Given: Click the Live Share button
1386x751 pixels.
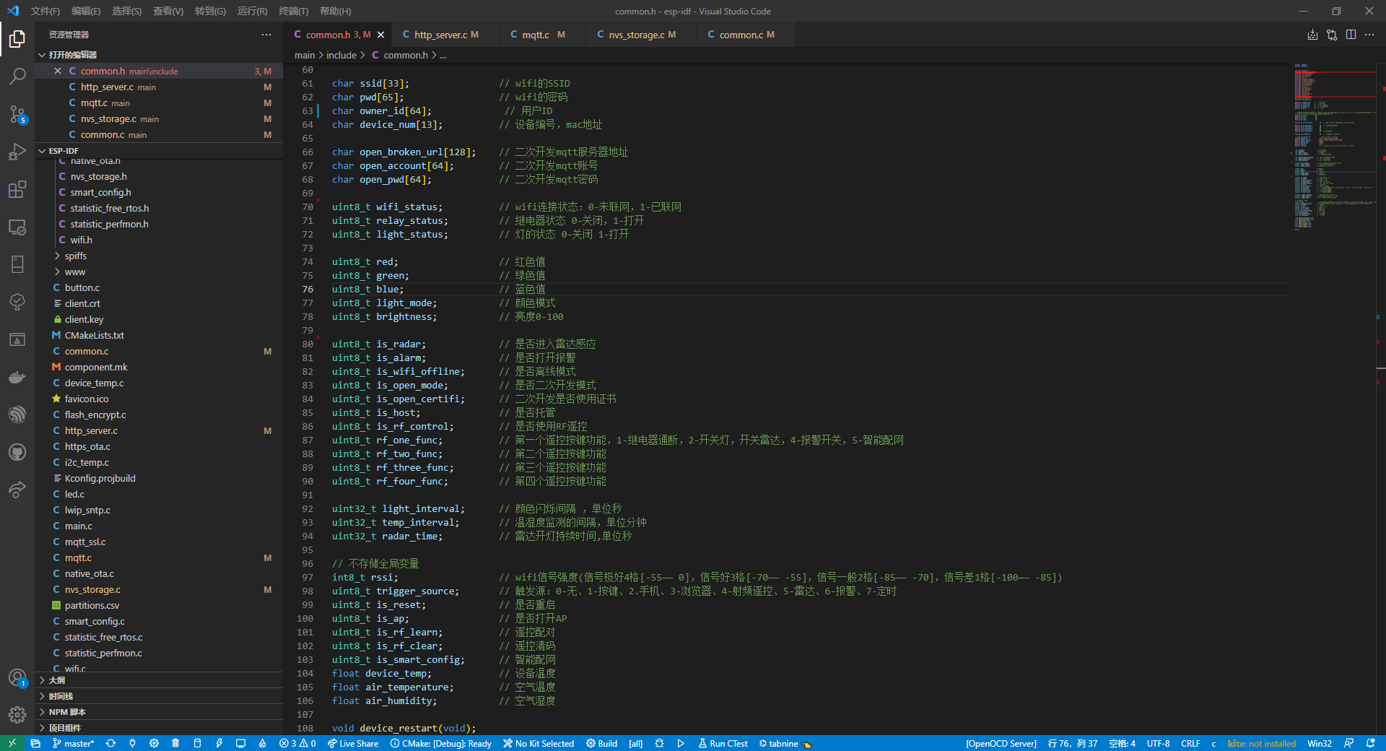Looking at the screenshot, I should click(353, 744).
